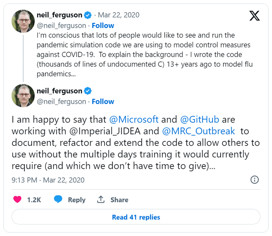Click the blue reply speech bubble icon
Image resolution: width=272 pixels, height=236 pixels.
58,199
